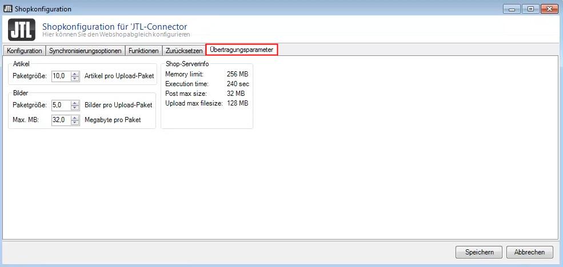The height and width of the screenshot is (267, 563).
Task: Click into the Bilder Paketgröße field
Action: coord(61,105)
